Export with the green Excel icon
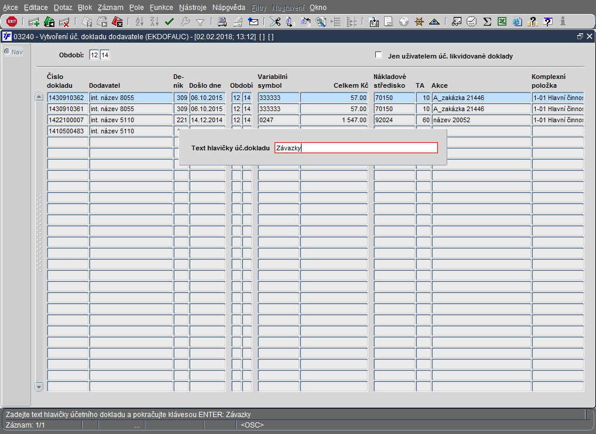The width and height of the screenshot is (596, 434). [x=502, y=22]
